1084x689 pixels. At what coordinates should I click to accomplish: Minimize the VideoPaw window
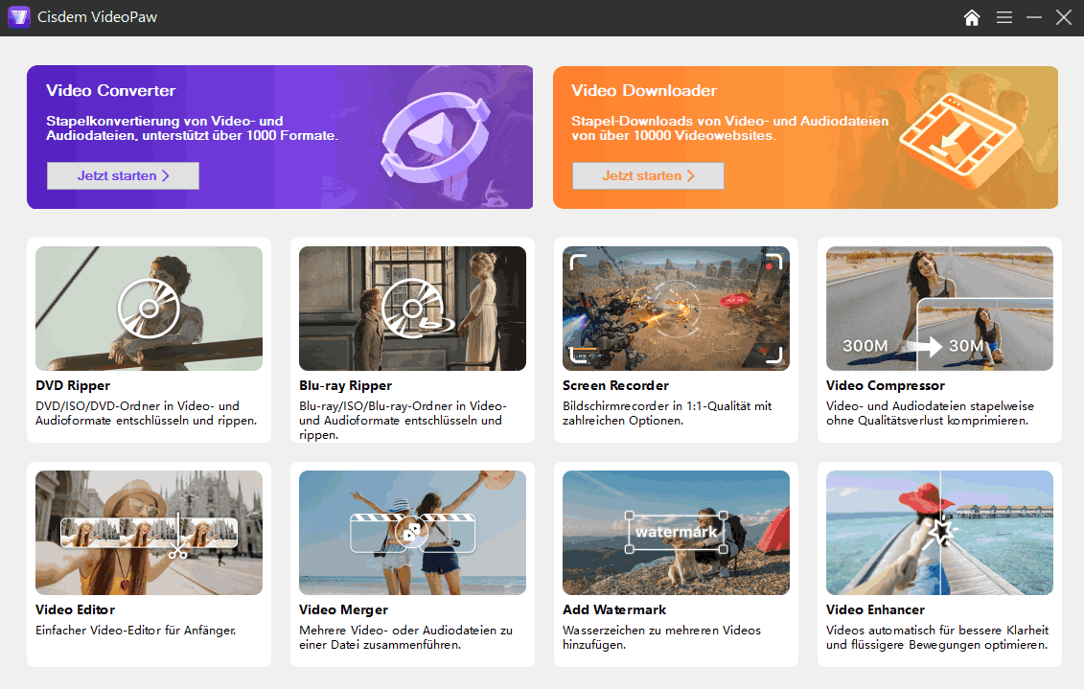[x=1033, y=17]
